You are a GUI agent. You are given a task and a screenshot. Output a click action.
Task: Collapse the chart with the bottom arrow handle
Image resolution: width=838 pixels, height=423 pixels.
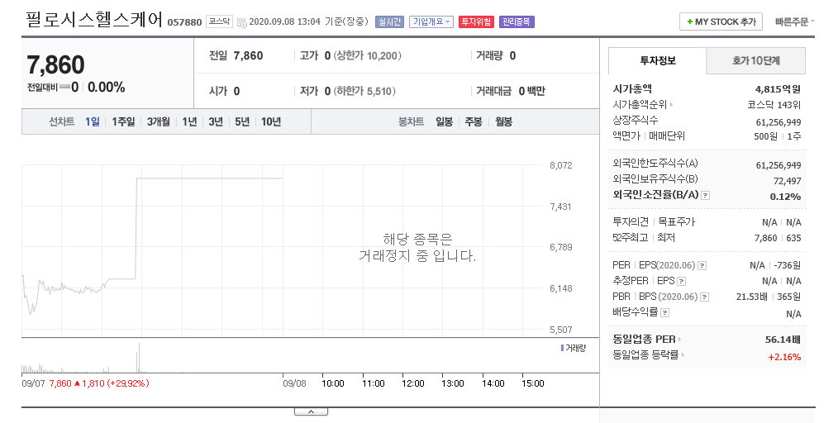311,411
